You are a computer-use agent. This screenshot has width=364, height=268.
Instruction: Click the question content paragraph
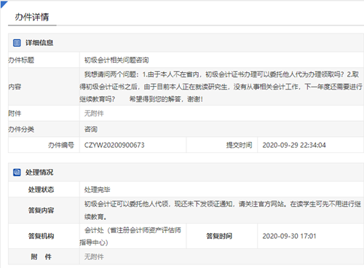[221, 87]
